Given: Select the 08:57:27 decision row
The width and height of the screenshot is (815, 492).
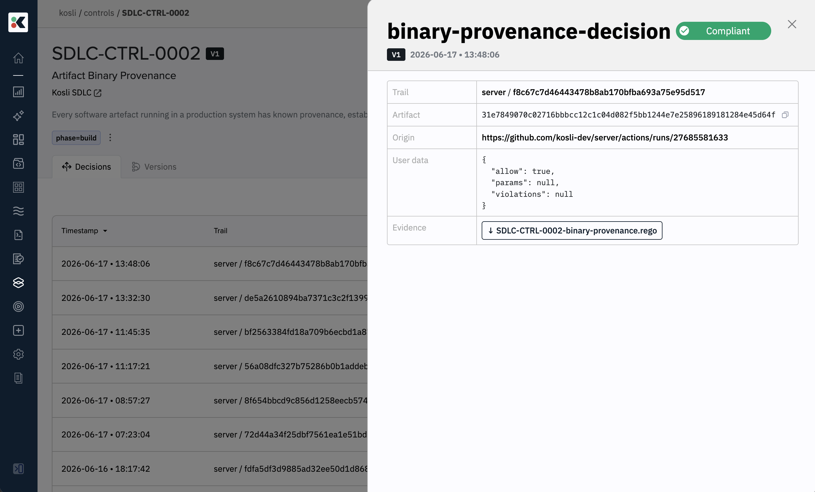Looking at the screenshot, I should [210, 400].
